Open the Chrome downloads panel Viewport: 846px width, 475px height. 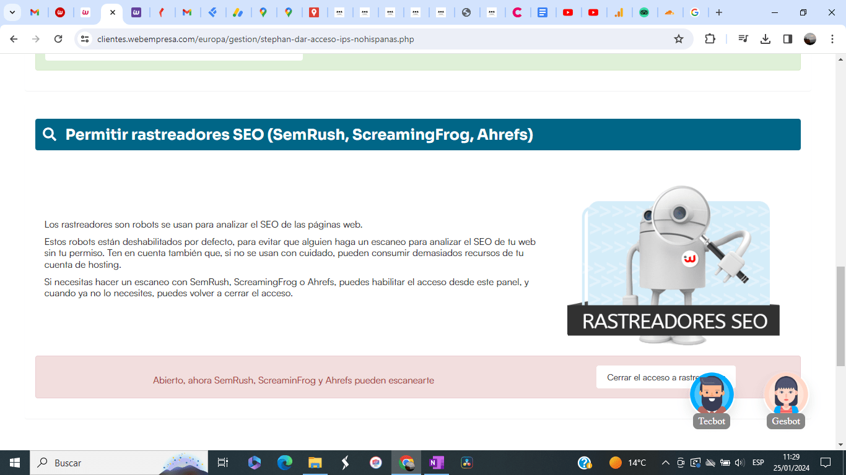pos(765,39)
